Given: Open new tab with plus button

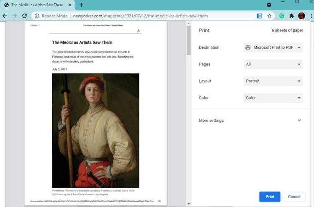Looking at the screenshot, I should [x=81, y=5].
